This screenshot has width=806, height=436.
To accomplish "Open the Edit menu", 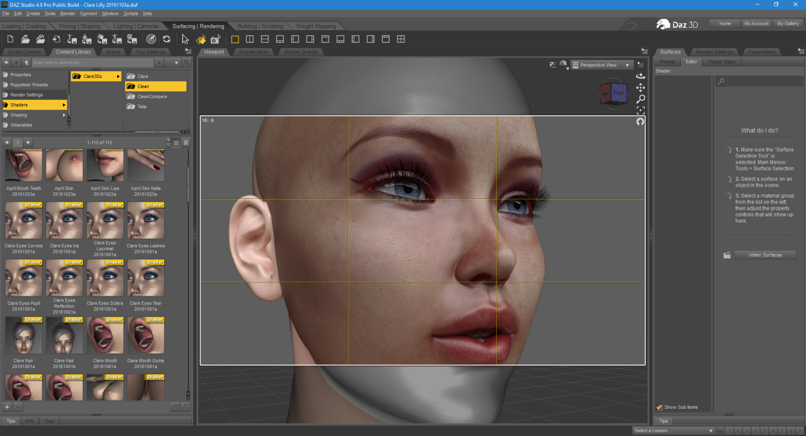I will pos(18,13).
